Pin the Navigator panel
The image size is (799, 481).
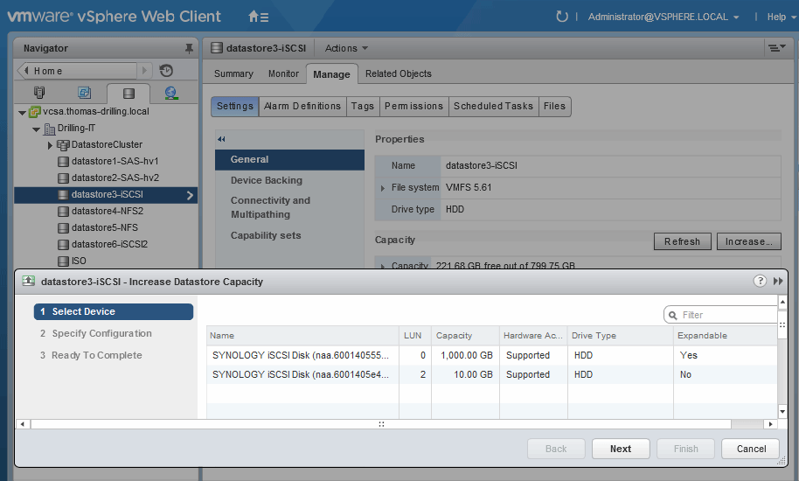pos(189,49)
